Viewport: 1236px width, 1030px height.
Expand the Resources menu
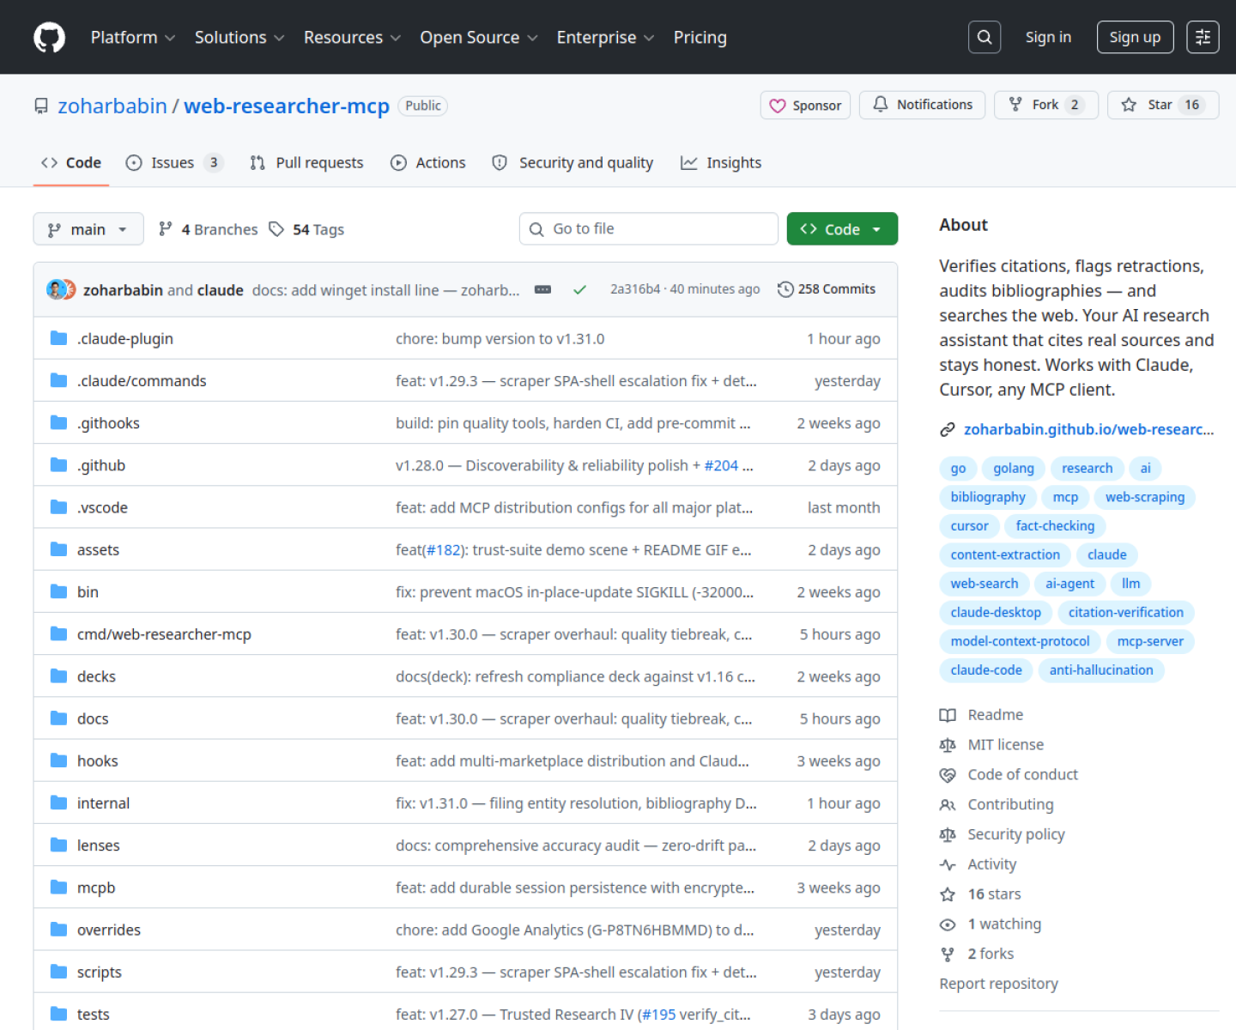click(352, 38)
